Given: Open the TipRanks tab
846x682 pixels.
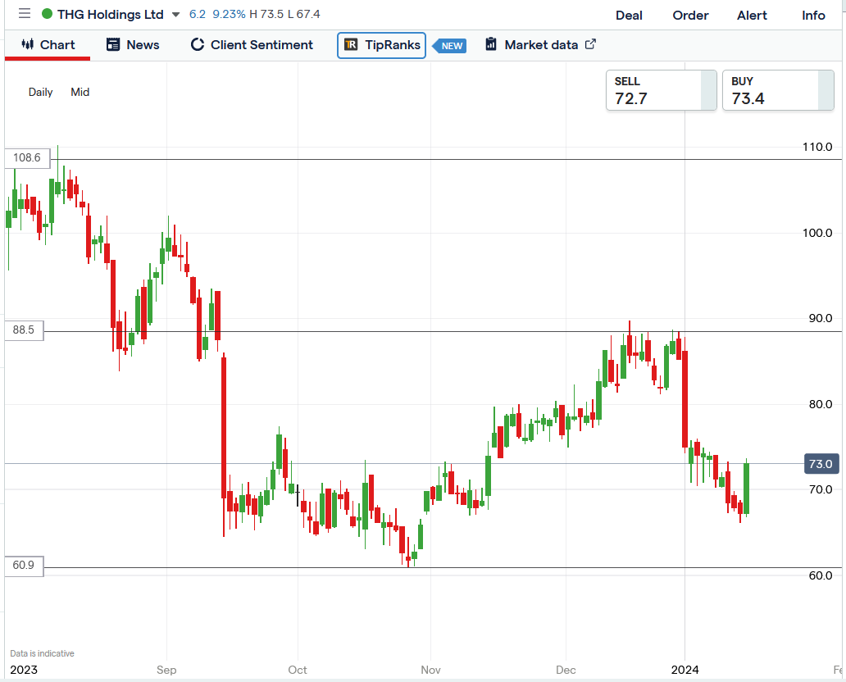Looking at the screenshot, I should 381,45.
